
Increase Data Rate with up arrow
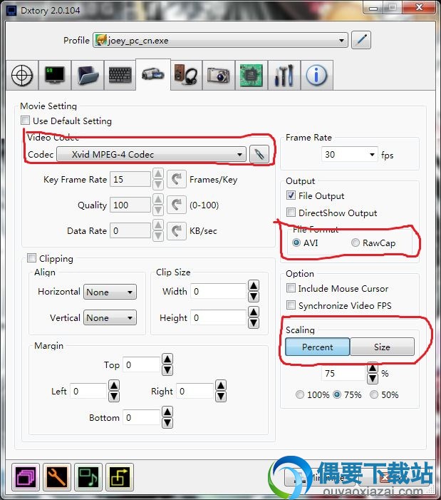[158, 225]
